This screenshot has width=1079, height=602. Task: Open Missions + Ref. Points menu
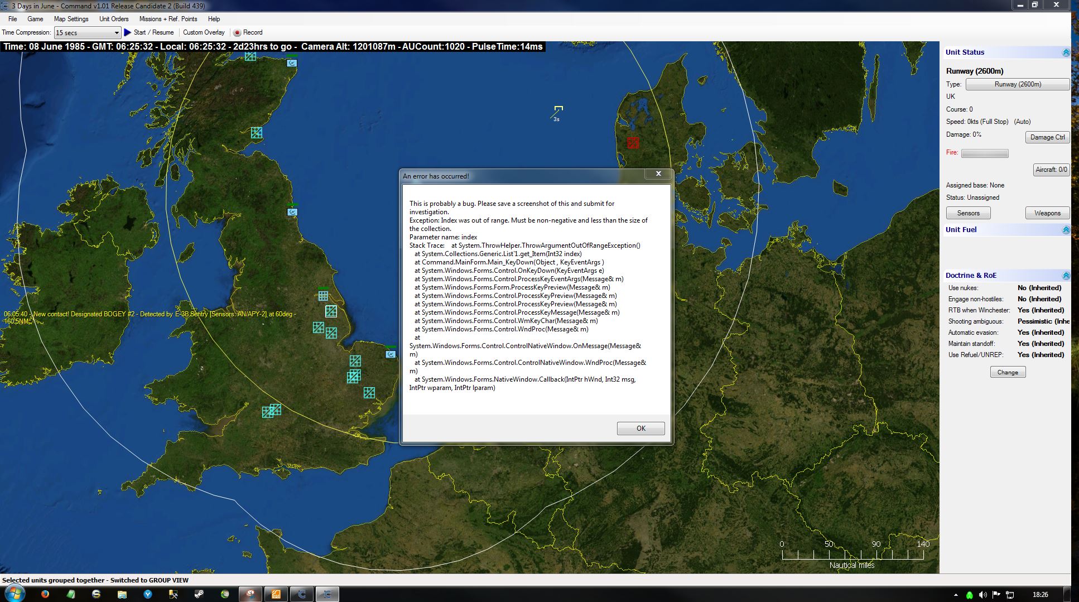(x=168, y=19)
